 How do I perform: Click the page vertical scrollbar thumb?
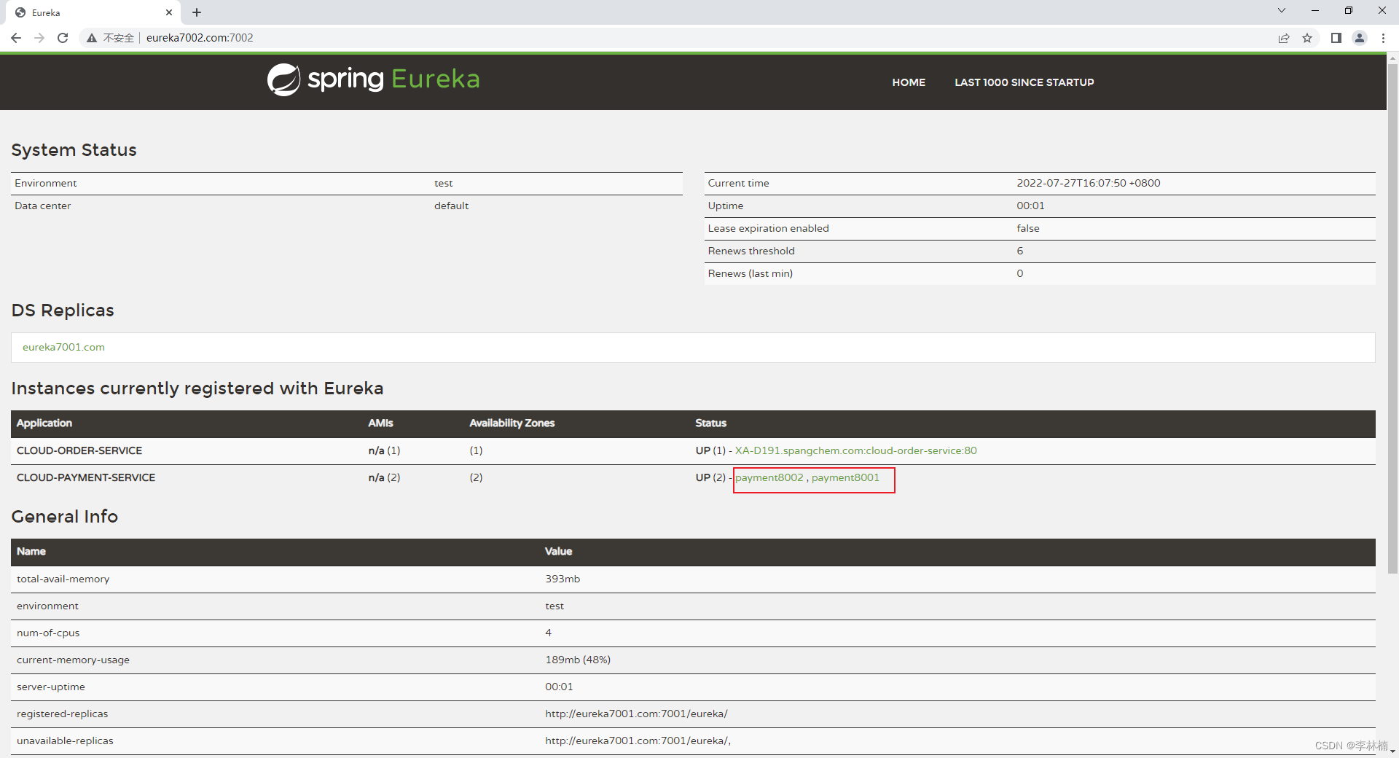click(x=1392, y=319)
